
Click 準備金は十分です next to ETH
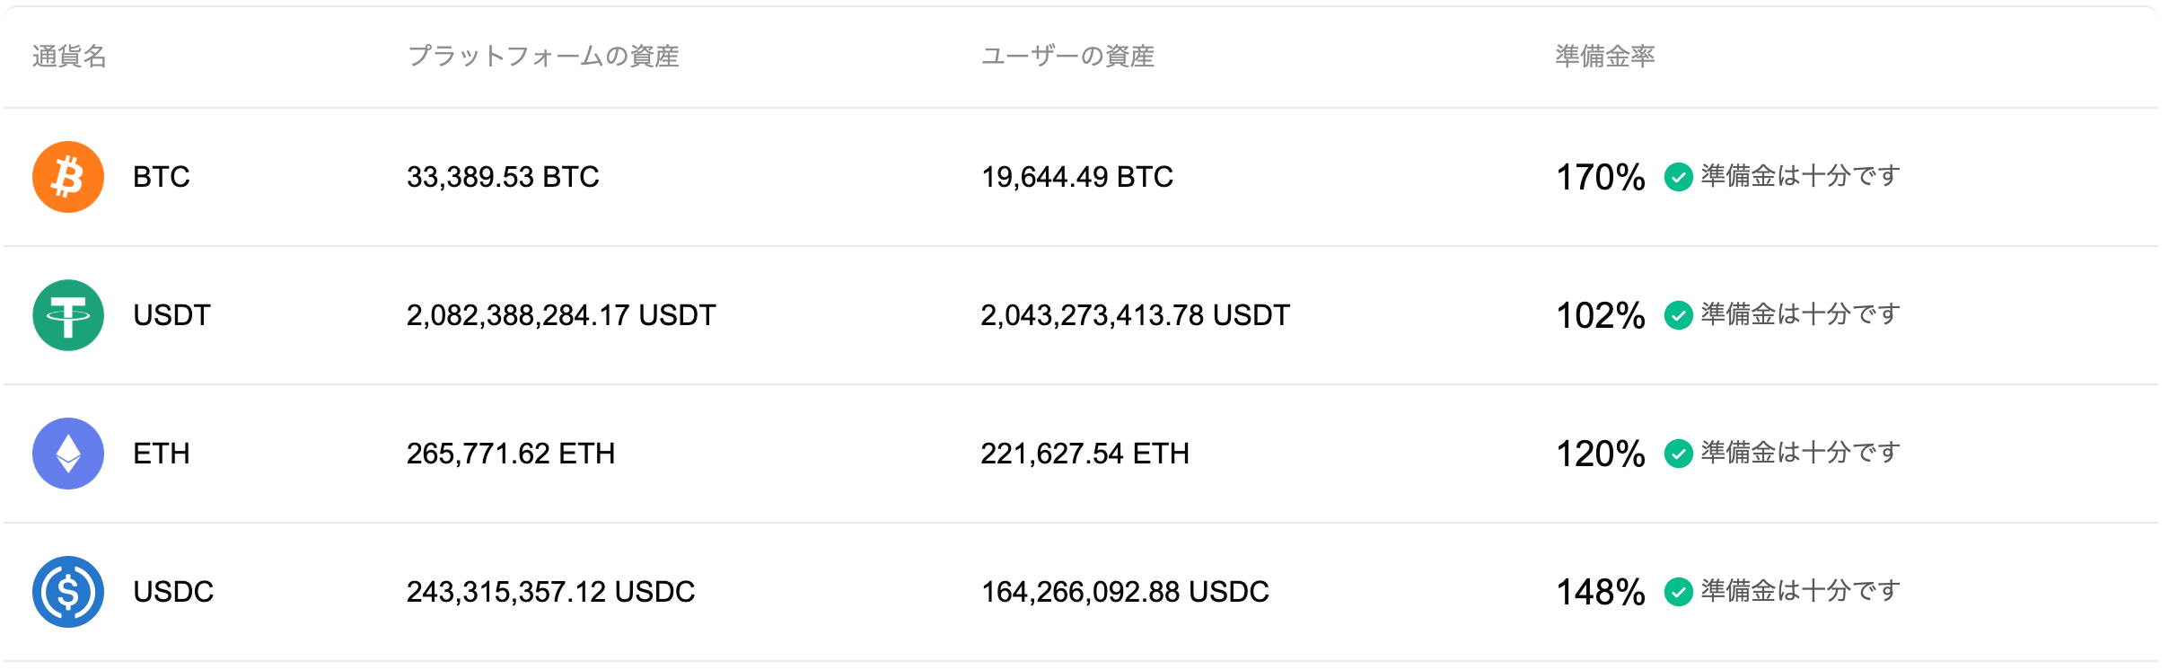[x=1796, y=454]
